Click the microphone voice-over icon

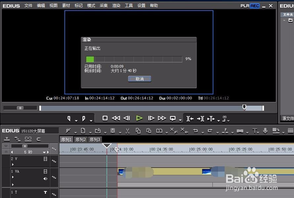click(x=265, y=131)
